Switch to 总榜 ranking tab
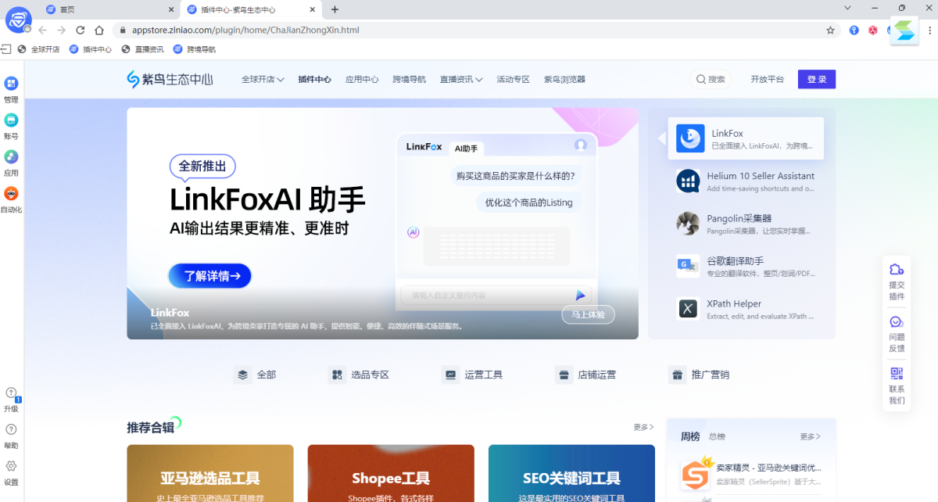The width and height of the screenshot is (938, 502). [717, 436]
